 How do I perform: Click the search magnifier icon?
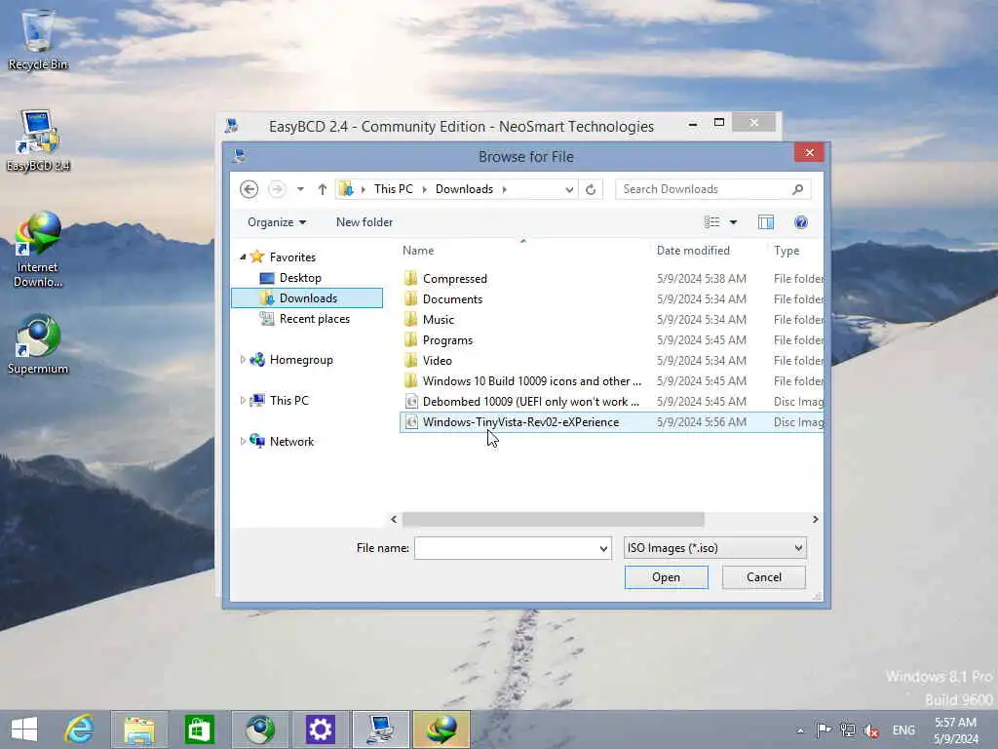(797, 189)
